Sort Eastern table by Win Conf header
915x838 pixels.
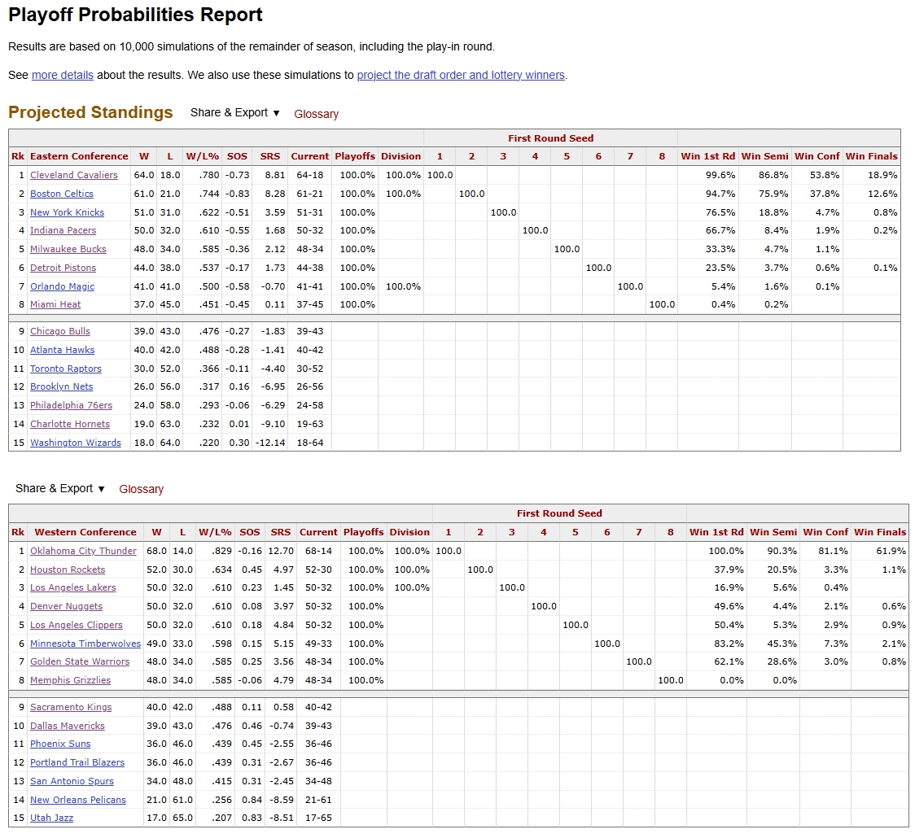pos(816,156)
